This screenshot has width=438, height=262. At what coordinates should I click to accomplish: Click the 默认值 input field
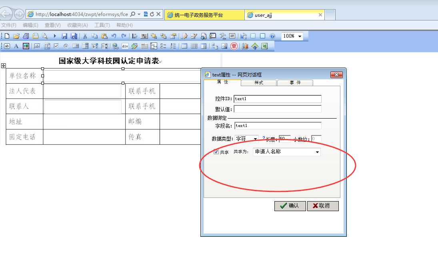point(277,109)
